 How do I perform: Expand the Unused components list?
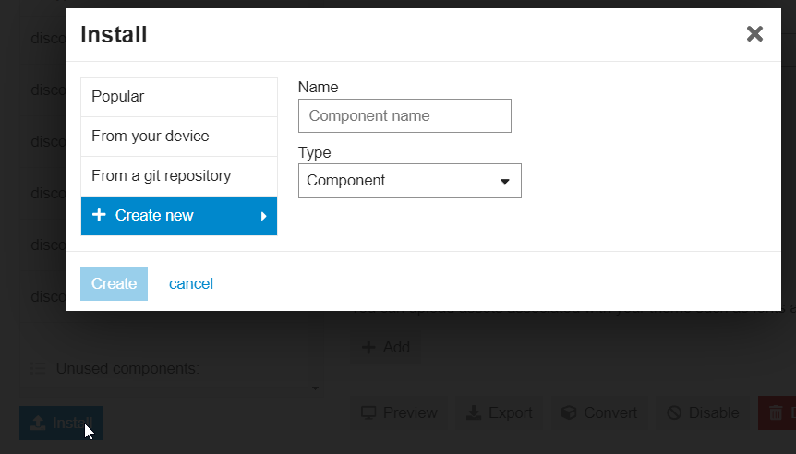(x=315, y=388)
